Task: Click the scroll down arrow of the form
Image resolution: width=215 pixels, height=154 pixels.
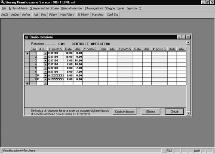Action: (x=188, y=113)
